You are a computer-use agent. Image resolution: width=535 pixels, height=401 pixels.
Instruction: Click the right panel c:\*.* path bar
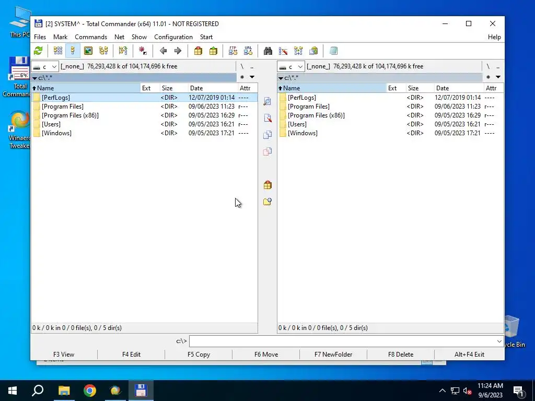tap(380, 78)
